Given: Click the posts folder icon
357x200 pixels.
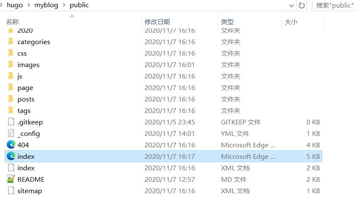Looking at the screenshot, I should [x=11, y=99].
